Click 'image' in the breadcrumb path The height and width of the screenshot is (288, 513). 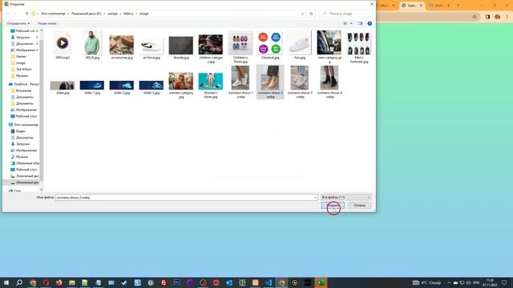(144, 14)
